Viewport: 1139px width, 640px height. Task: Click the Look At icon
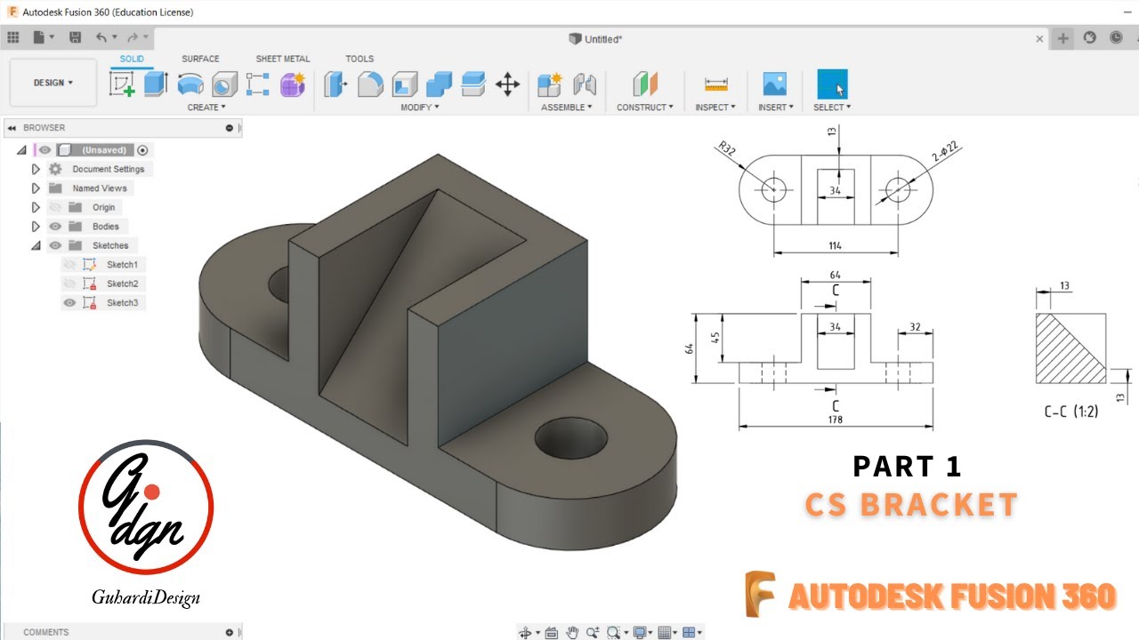coord(551,632)
